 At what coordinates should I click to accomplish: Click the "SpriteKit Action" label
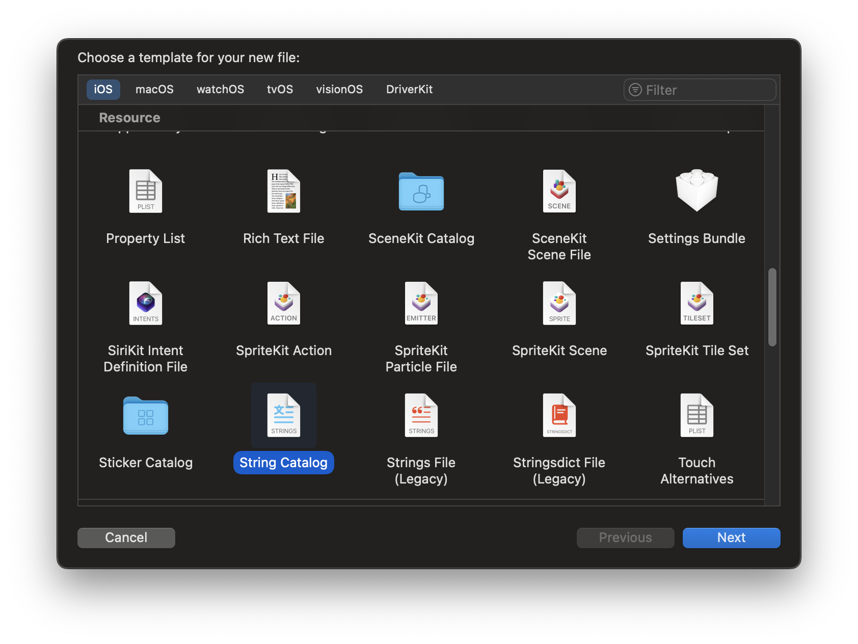[x=284, y=351]
